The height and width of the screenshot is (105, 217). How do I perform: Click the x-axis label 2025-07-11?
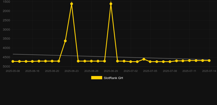pos(190,71)
